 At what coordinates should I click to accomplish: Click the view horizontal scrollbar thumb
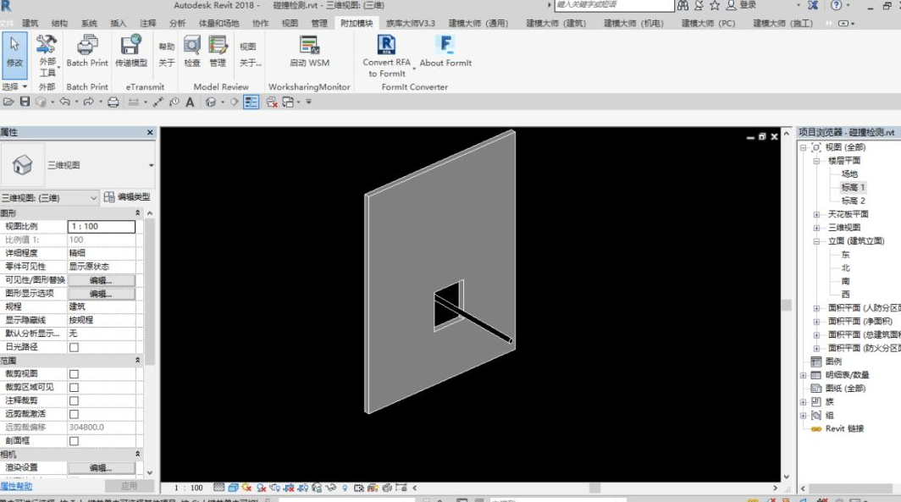(594, 488)
